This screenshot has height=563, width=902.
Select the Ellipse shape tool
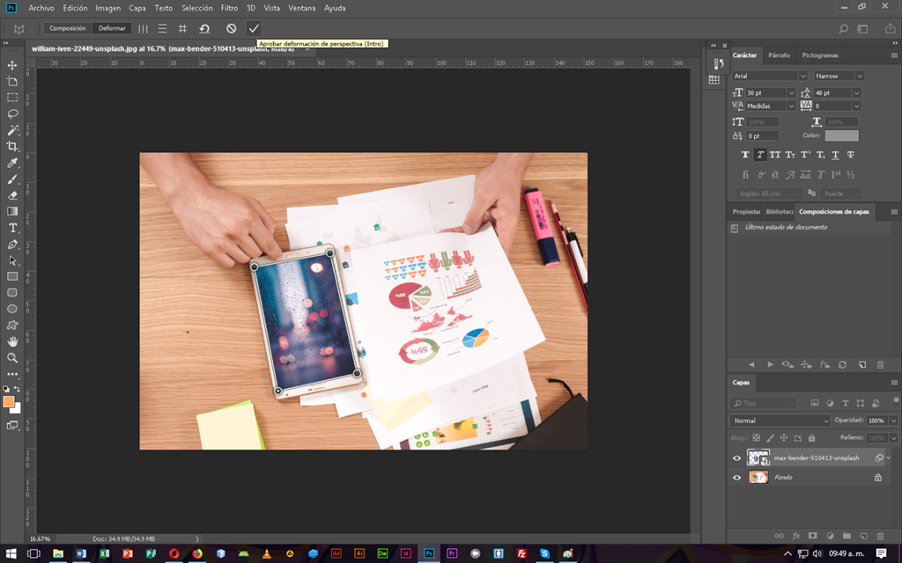pos(12,309)
